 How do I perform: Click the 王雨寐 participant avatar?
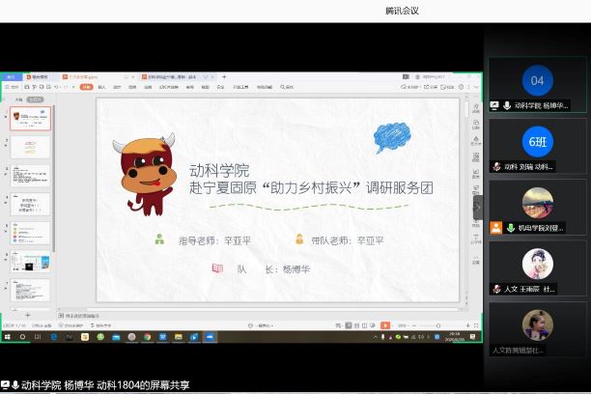coord(537,264)
